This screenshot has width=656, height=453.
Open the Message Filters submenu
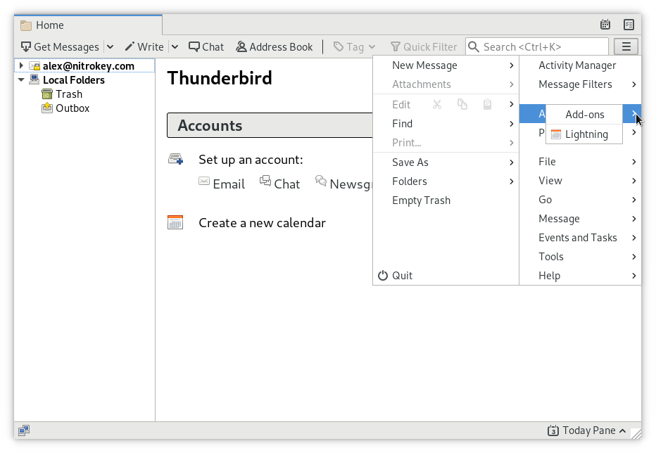point(580,84)
